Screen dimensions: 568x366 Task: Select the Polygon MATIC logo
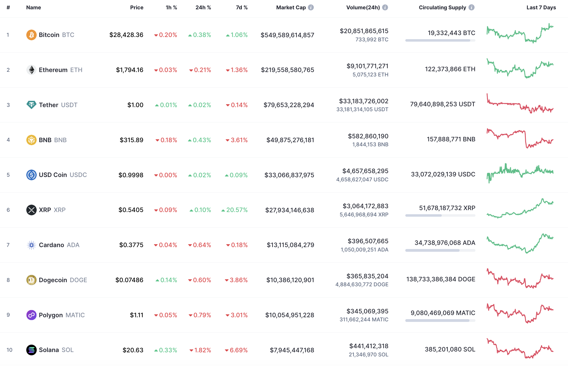[x=31, y=315]
